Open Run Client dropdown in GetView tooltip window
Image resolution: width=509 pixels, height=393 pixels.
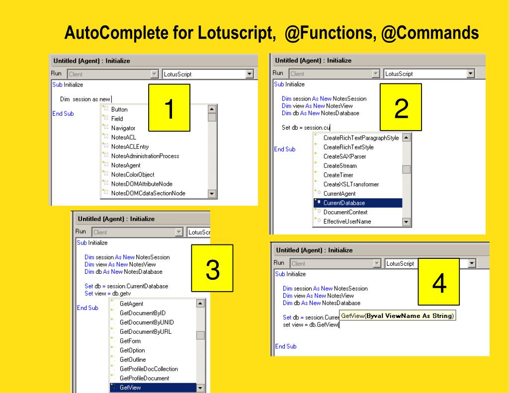coord(377,263)
